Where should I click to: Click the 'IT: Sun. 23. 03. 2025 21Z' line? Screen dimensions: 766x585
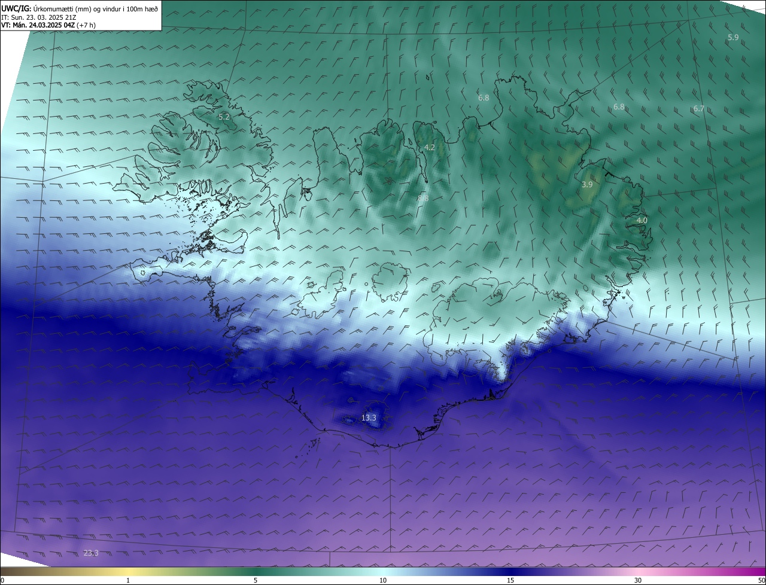pyautogui.click(x=38, y=17)
